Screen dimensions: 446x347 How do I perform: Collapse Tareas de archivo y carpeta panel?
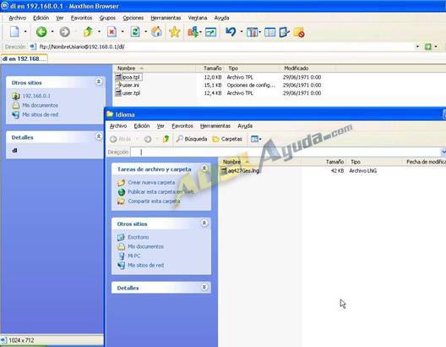[204, 168]
